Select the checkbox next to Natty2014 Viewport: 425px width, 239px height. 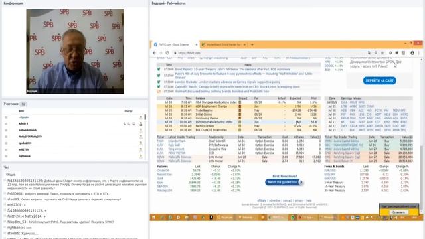click(x=6, y=137)
